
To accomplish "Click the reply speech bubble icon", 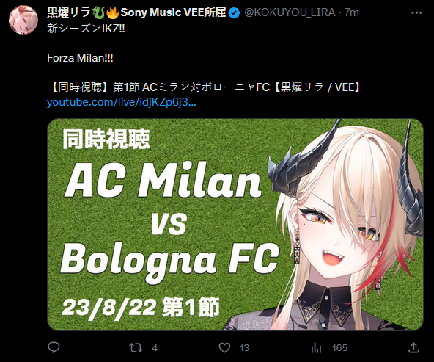I will pos(54,347).
